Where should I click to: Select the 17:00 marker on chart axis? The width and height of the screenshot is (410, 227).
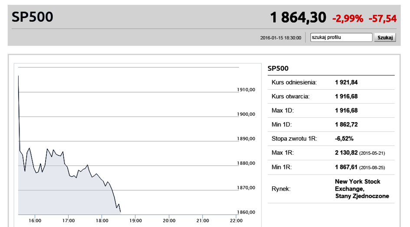[68, 221]
